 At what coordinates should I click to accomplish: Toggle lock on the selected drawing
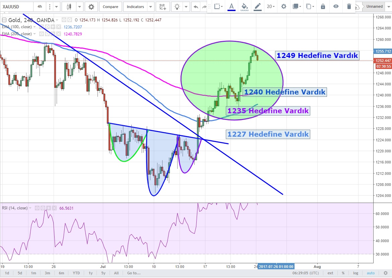323,6
